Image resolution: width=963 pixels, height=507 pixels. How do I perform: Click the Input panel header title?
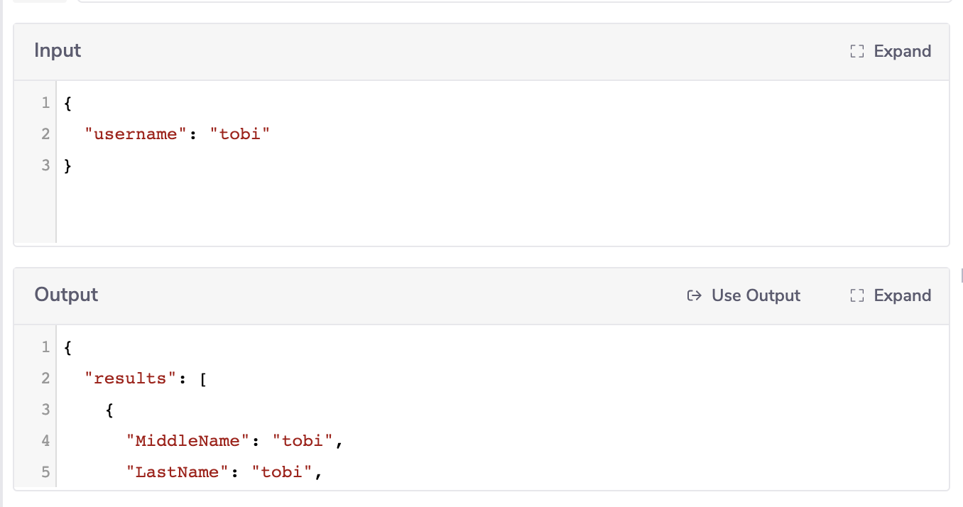[x=58, y=51]
